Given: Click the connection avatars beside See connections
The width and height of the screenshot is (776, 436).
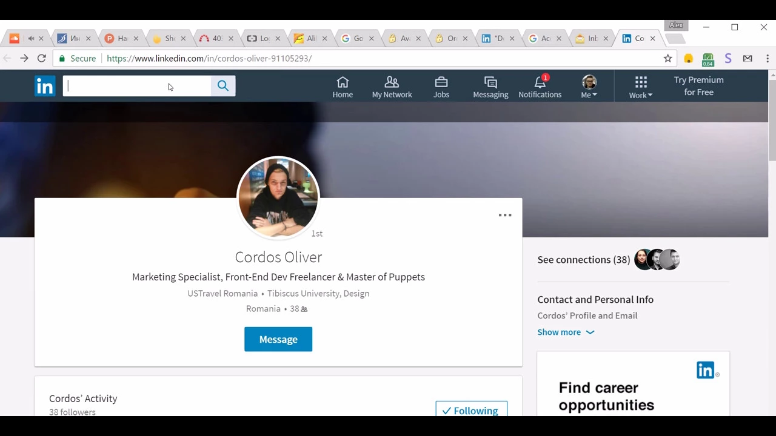Looking at the screenshot, I should coord(657,259).
